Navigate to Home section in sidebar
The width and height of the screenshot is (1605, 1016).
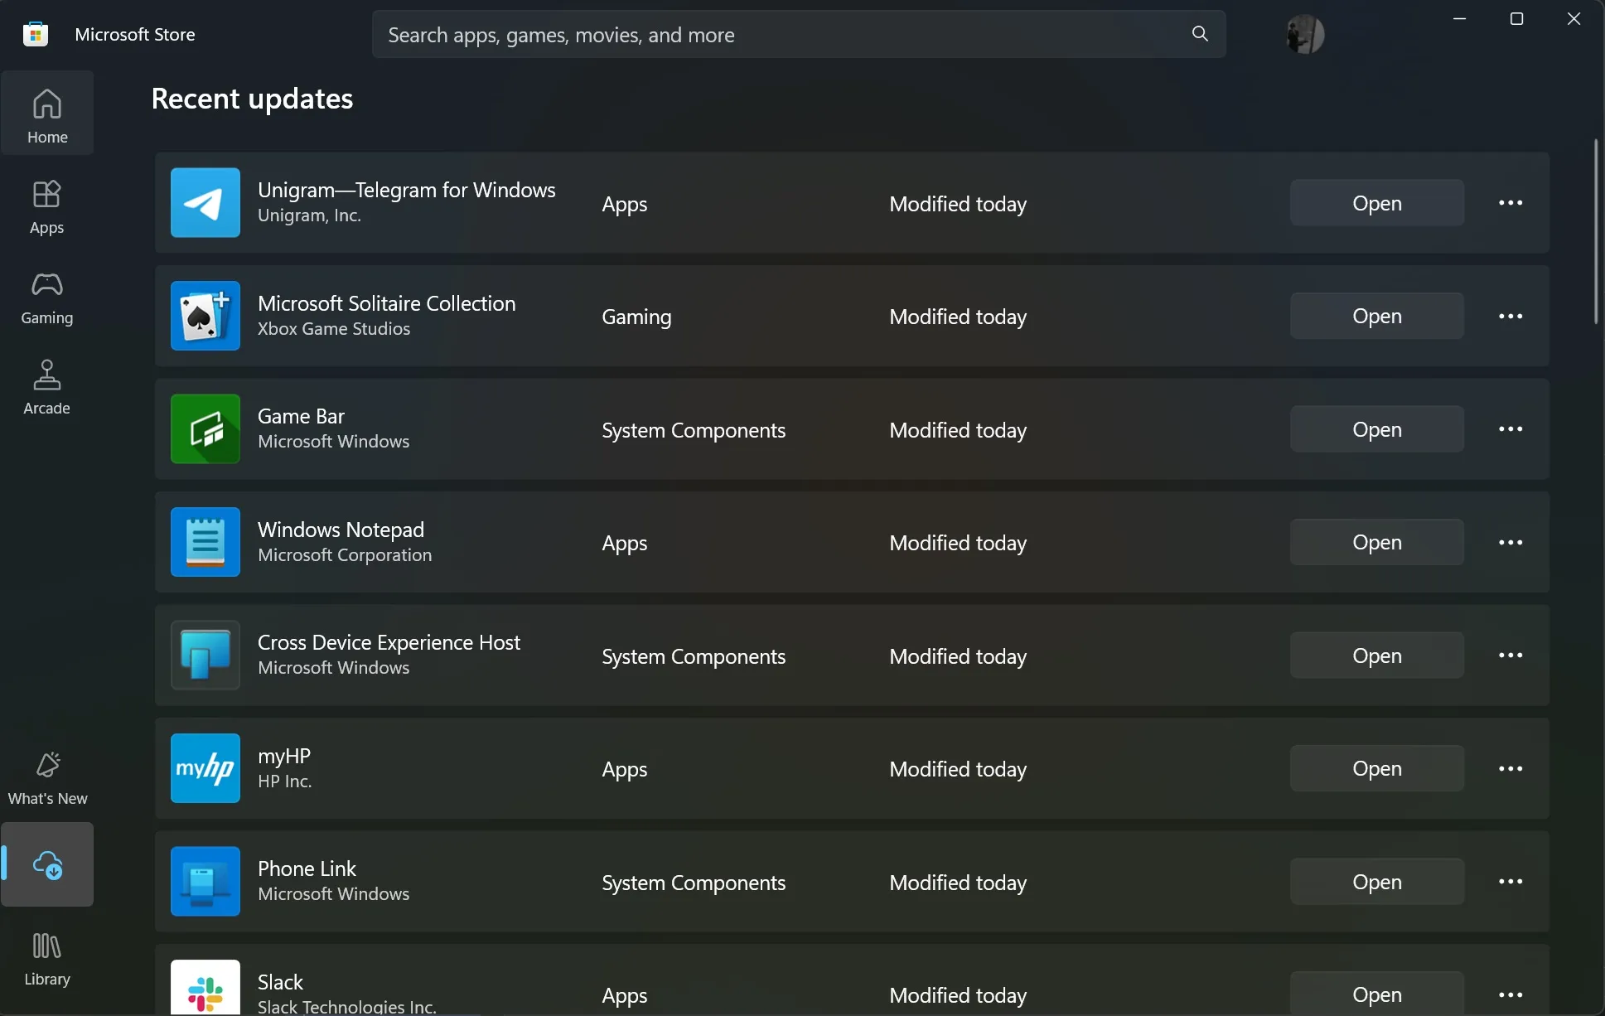(46, 113)
